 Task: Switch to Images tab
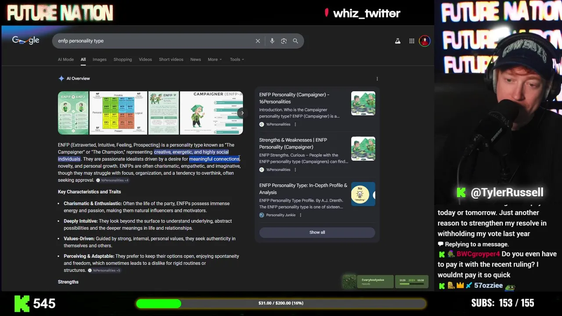(99, 59)
